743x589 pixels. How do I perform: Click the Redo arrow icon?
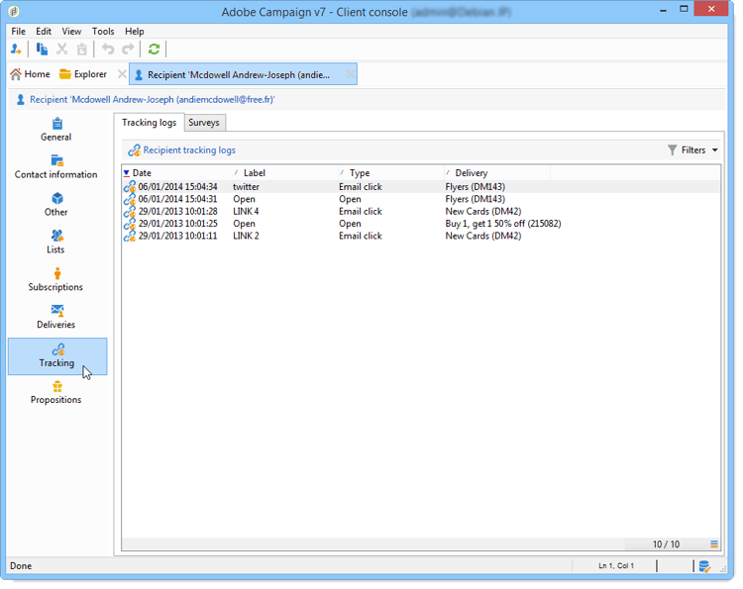click(128, 49)
